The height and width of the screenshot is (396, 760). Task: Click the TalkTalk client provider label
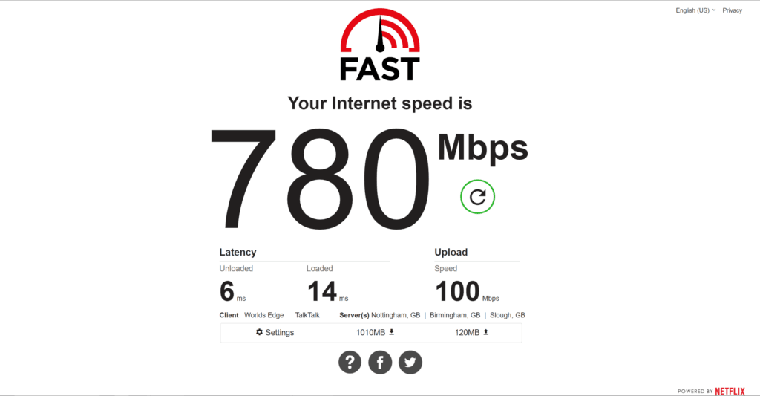coord(307,315)
